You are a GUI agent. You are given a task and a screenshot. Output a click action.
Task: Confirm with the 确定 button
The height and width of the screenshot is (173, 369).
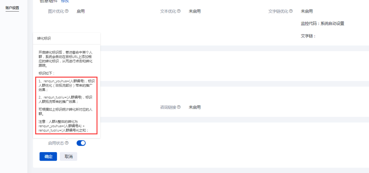click(48, 157)
